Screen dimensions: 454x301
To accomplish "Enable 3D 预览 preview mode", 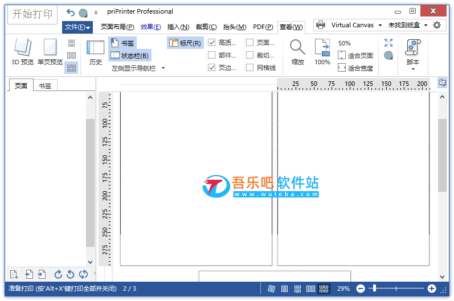I will (x=22, y=52).
